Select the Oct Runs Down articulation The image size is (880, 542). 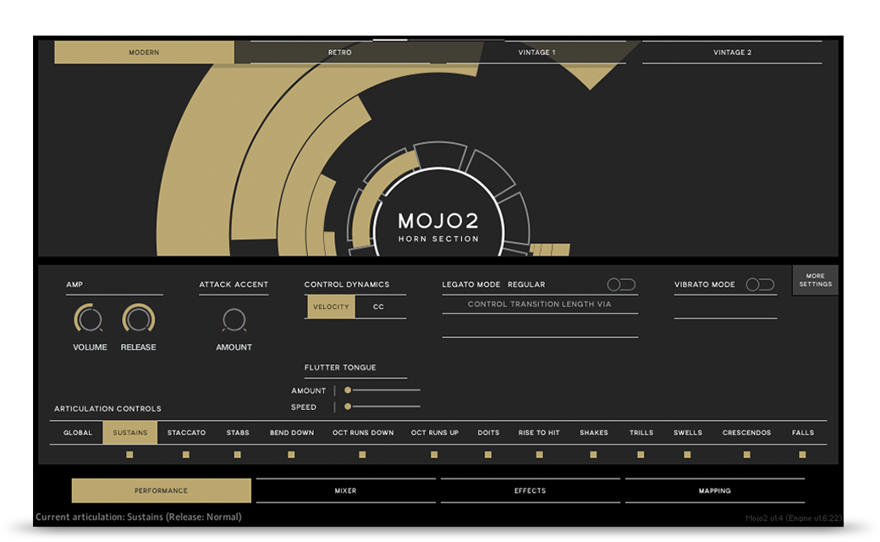coord(363,433)
